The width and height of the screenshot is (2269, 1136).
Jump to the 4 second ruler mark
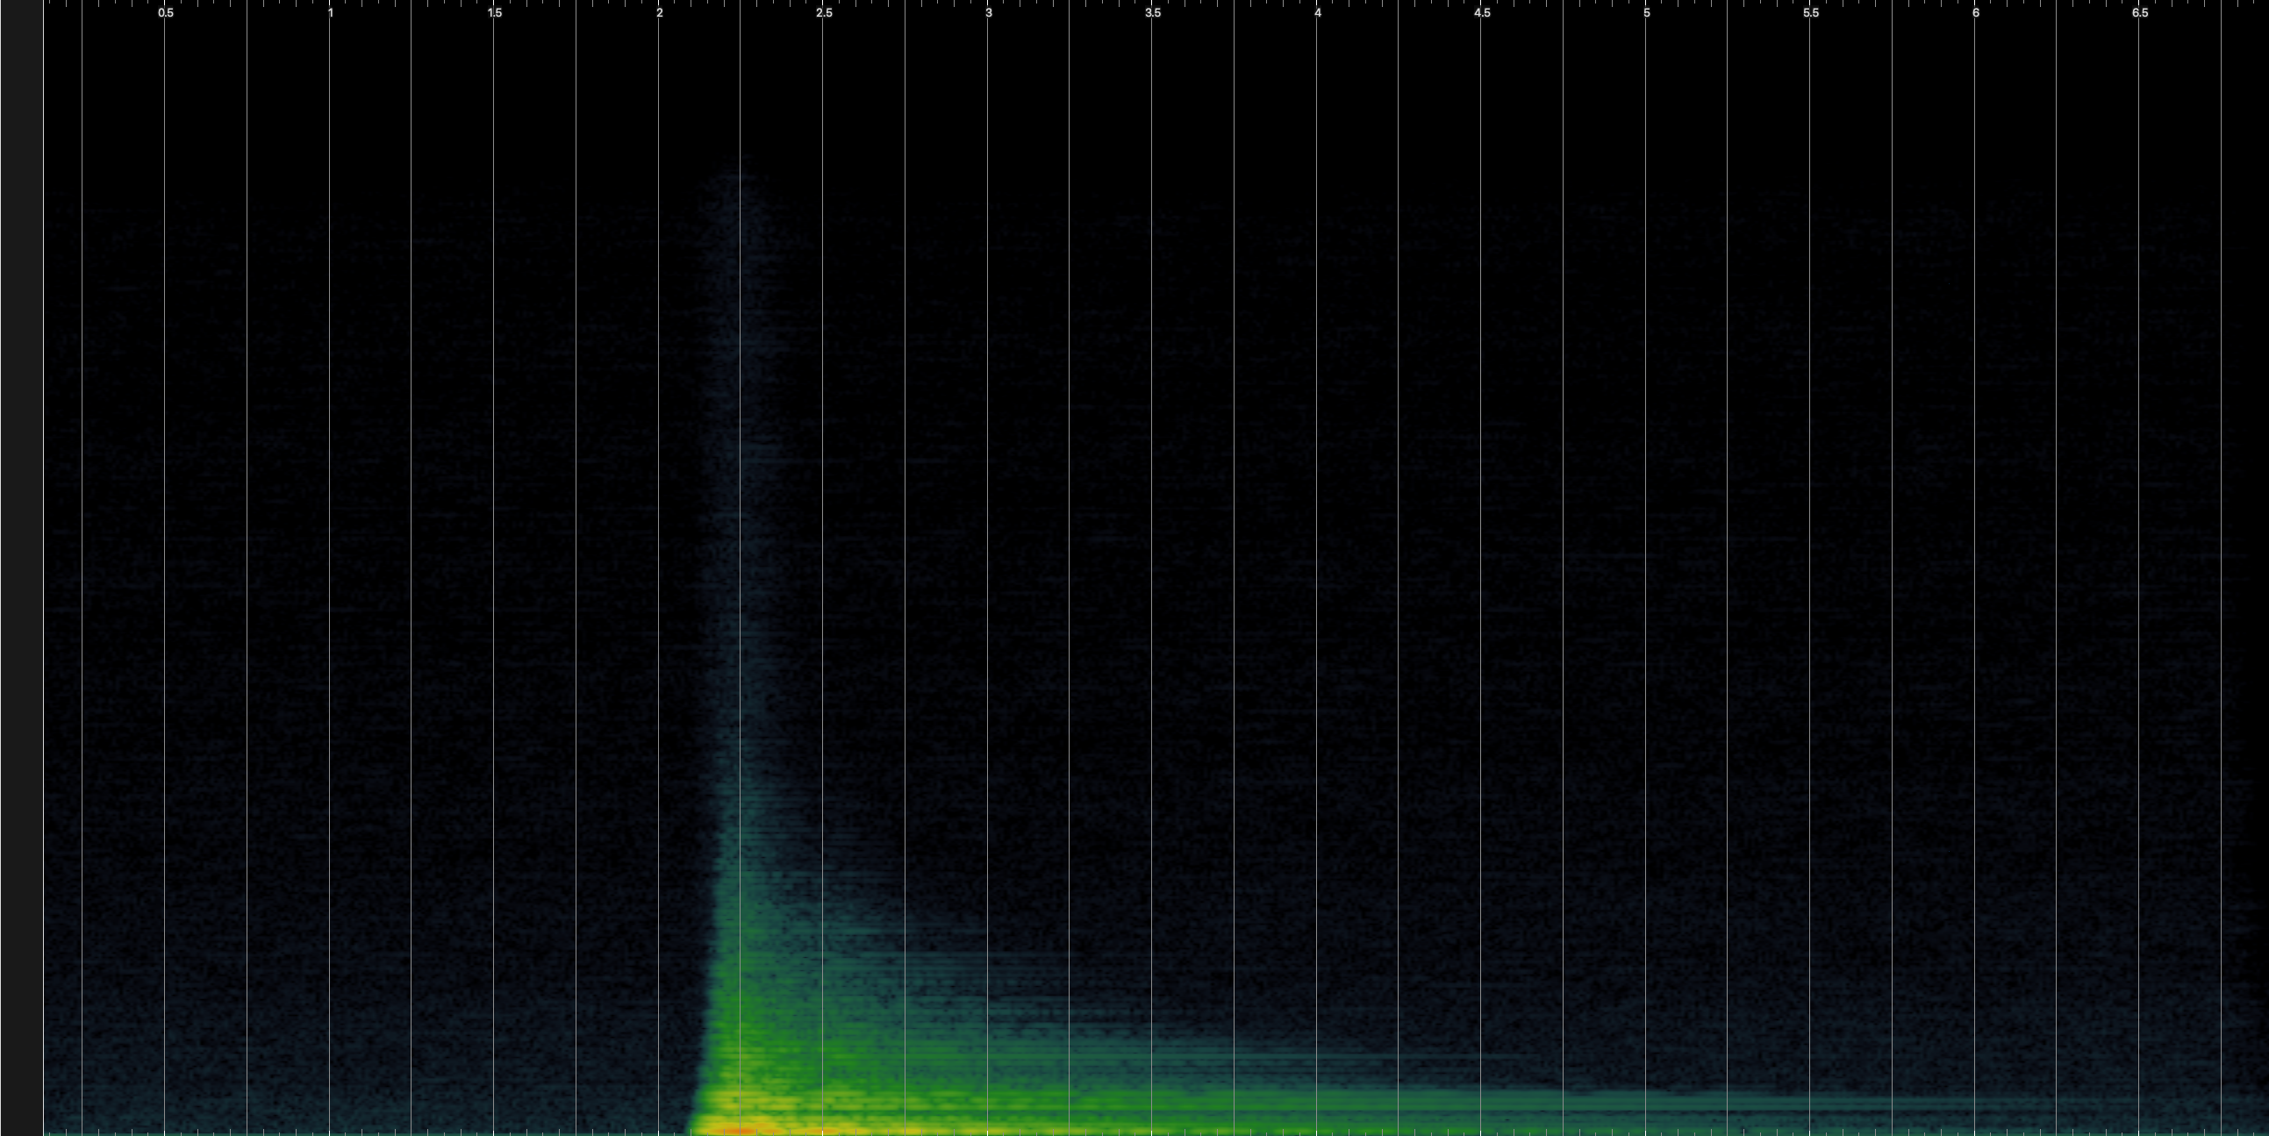pos(1318,13)
